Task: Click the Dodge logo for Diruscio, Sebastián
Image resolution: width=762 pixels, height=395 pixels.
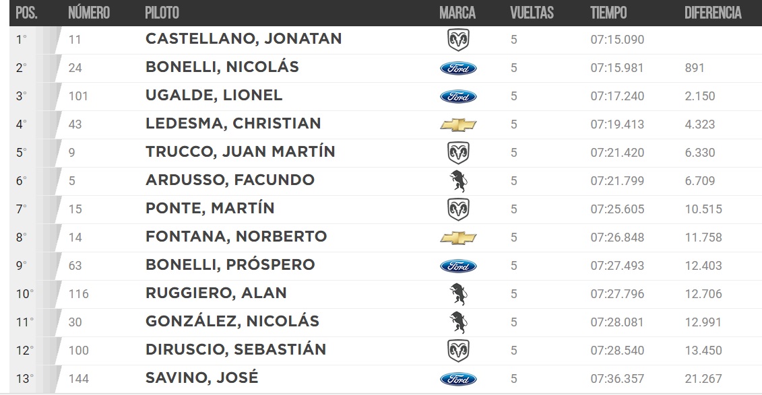Action: (458, 351)
